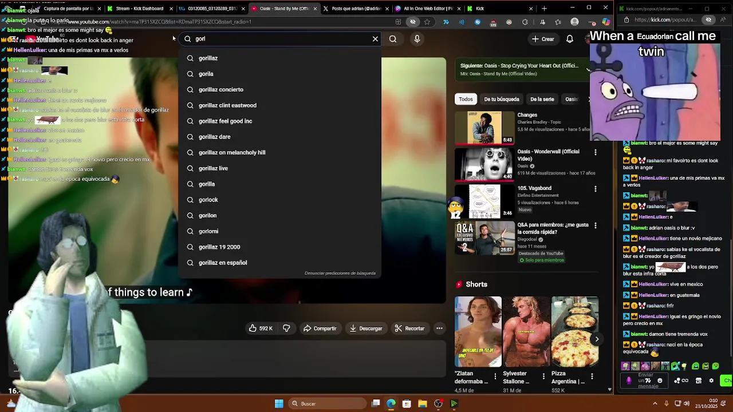Click the taskbar Buscar search box
The image size is (733, 412).
point(326,403)
